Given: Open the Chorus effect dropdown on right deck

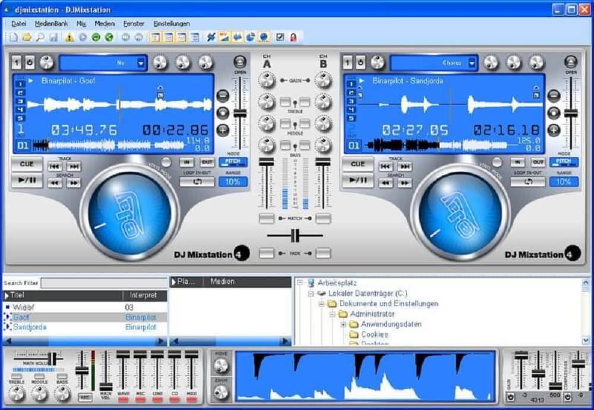Looking at the screenshot, I should coord(472,62).
